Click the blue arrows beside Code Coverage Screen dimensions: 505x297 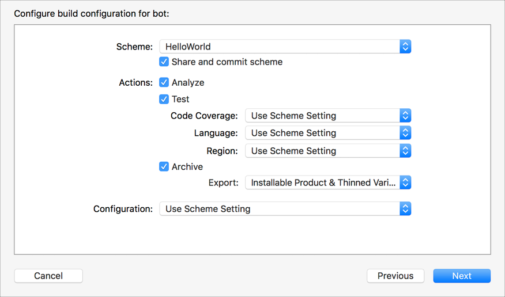[405, 116]
